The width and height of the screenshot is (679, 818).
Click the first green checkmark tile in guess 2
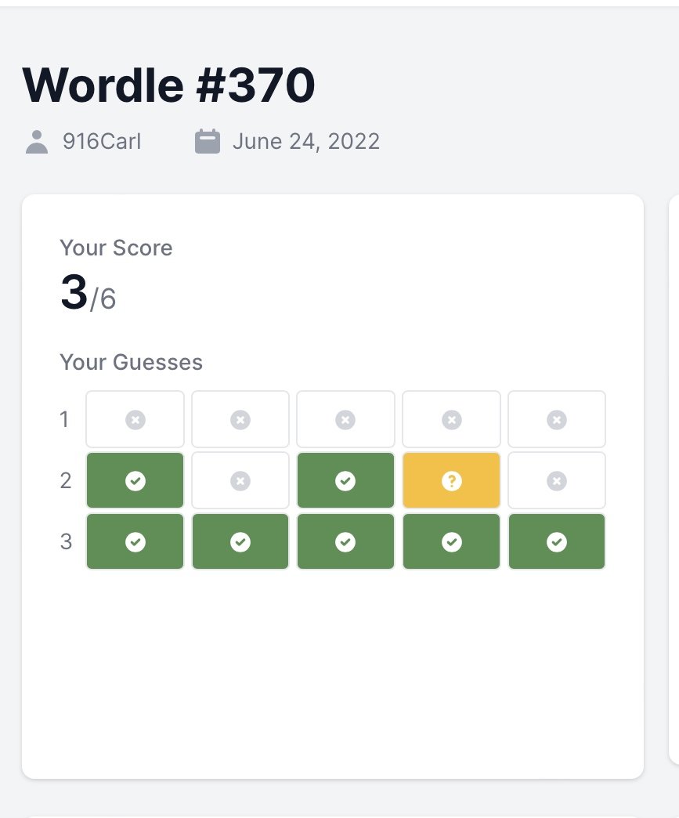coord(135,480)
